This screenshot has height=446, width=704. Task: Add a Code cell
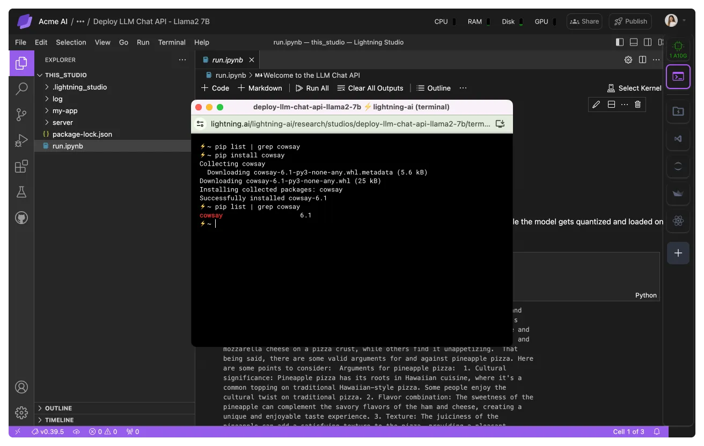[x=215, y=88]
